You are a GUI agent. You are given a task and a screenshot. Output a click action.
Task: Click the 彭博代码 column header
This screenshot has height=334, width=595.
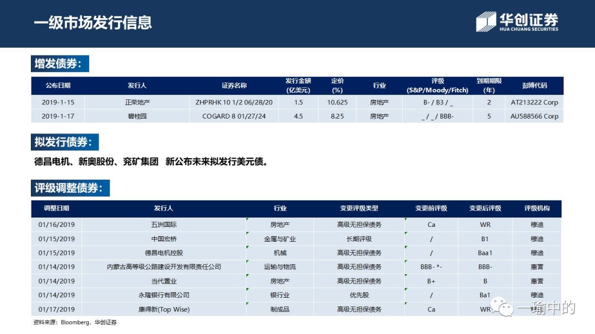coord(534,86)
